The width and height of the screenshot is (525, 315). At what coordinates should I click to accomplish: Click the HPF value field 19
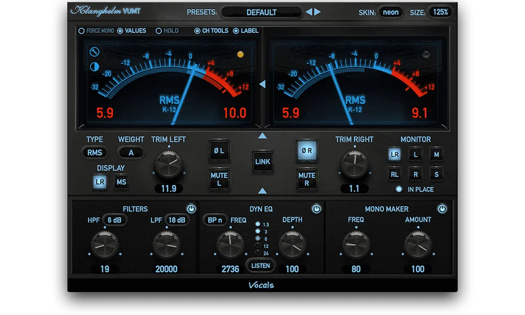pos(105,269)
